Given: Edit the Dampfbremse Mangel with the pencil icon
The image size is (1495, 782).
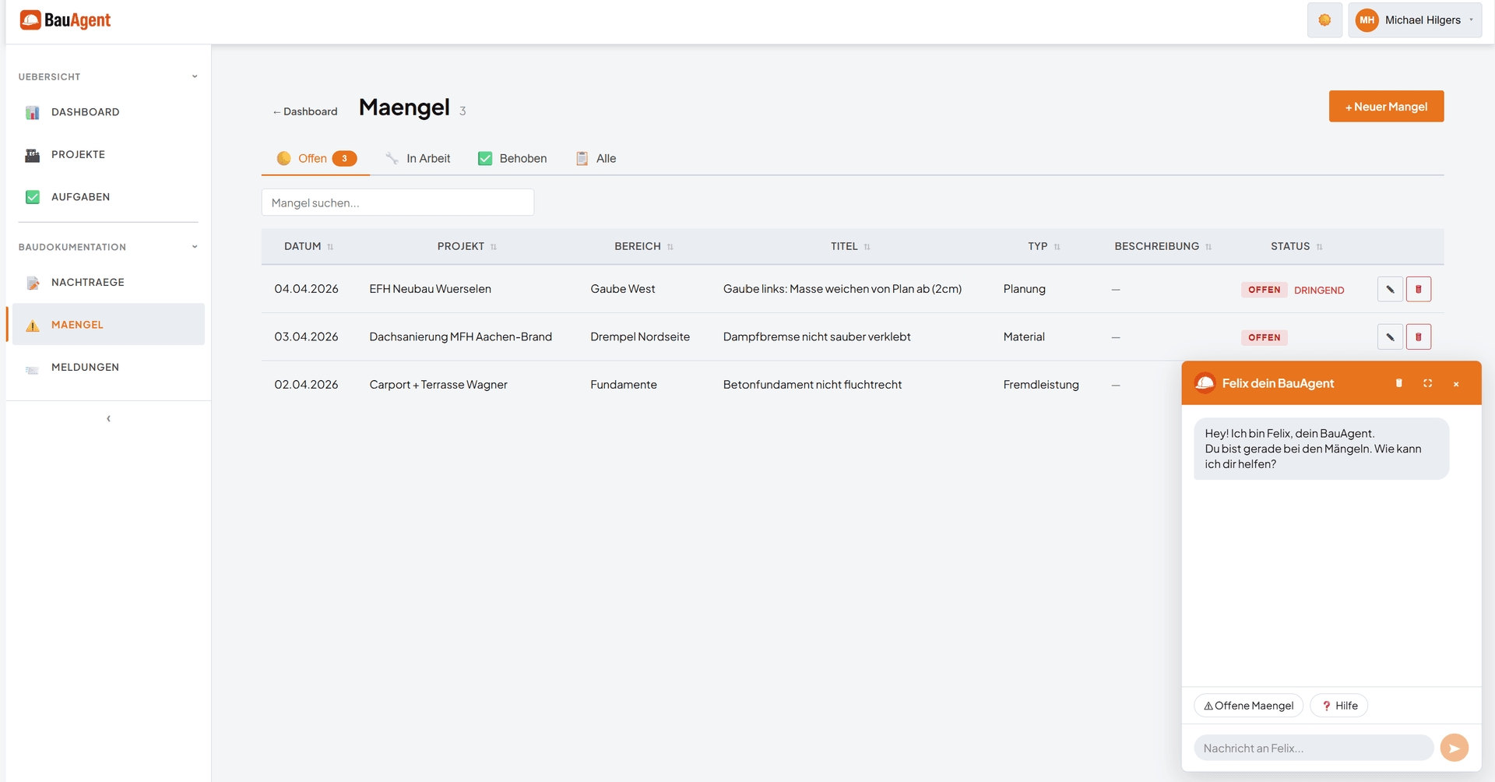Looking at the screenshot, I should click(x=1390, y=336).
